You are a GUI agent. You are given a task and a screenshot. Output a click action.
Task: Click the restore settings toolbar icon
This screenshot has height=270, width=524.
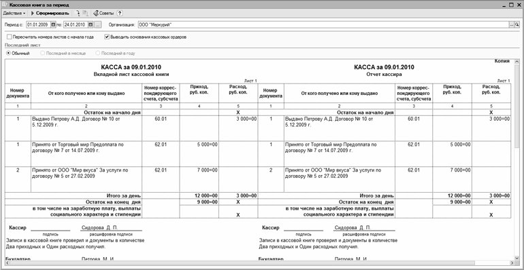(78, 14)
